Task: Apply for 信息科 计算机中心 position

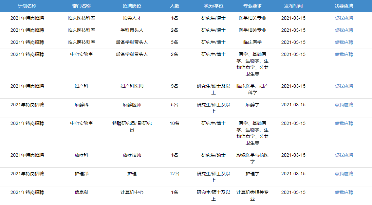Action: point(344,192)
